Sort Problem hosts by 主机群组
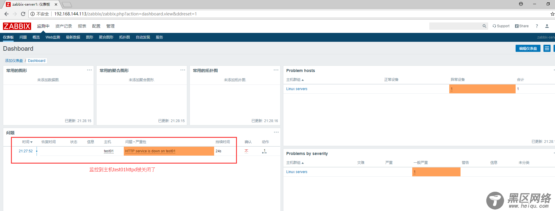Screen dimensions: 555x211 (295, 80)
